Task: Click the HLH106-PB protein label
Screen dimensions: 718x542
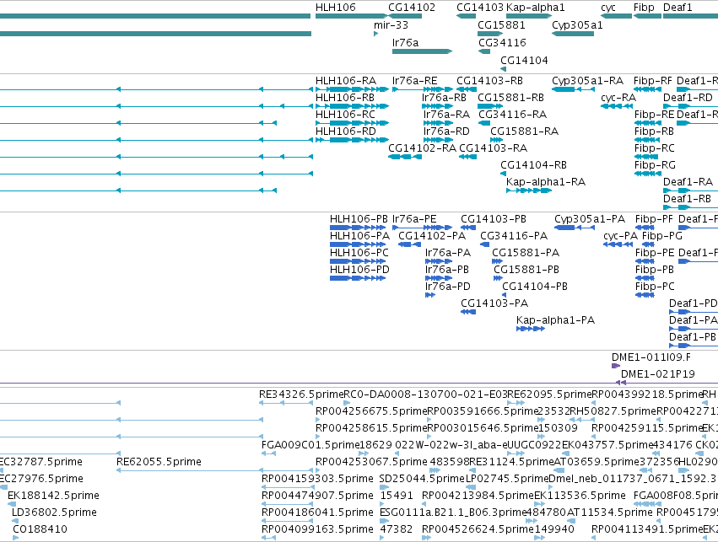Action: tap(359, 219)
